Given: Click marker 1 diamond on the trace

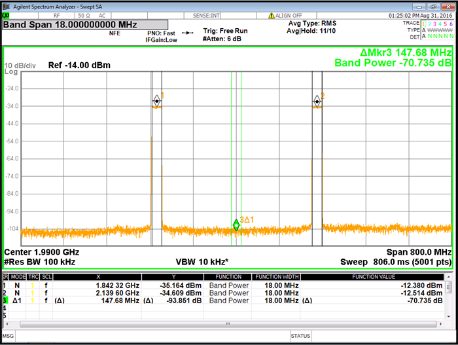Looking at the screenshot, I should [156, 100].
